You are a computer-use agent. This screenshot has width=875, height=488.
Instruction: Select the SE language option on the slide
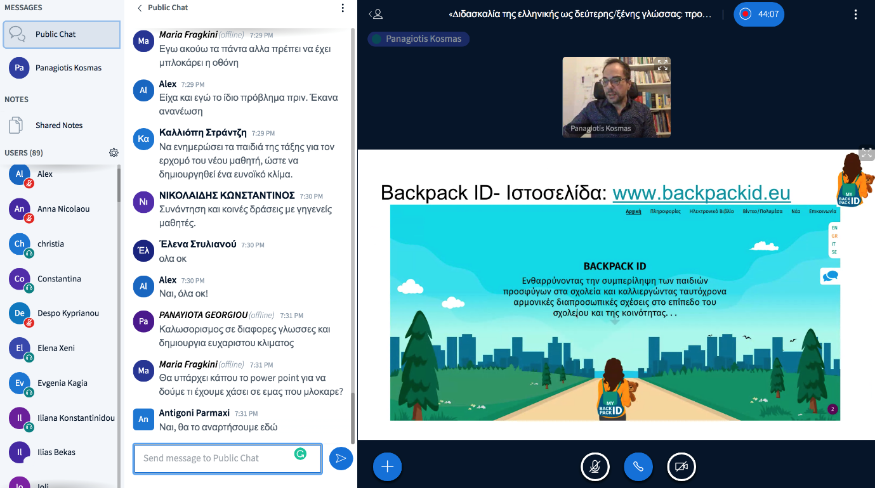[834, 252]
